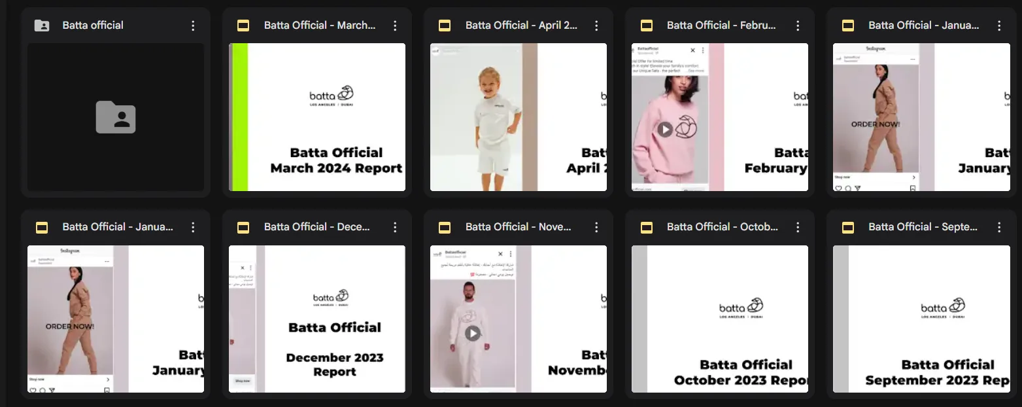Select the 'Batta Official - April 2...' title
1022x407 pixels.
pos(521,26)
